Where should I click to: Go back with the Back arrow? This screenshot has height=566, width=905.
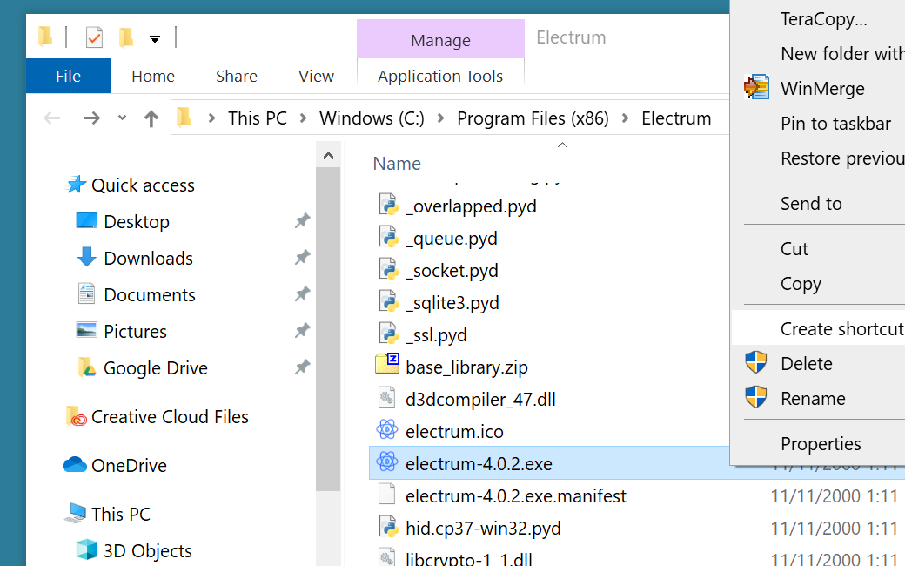pyautogui.click(x=52, y=118)
